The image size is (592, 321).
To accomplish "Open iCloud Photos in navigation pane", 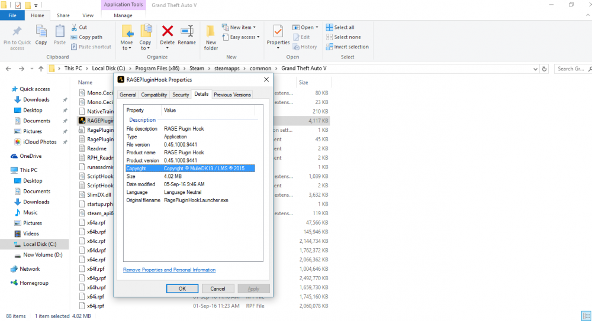I will pos(36,142).
